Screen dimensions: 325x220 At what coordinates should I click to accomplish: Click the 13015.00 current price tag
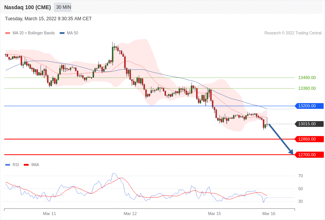click(309, 124)
